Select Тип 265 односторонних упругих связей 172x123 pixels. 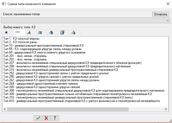click(42, 87)
